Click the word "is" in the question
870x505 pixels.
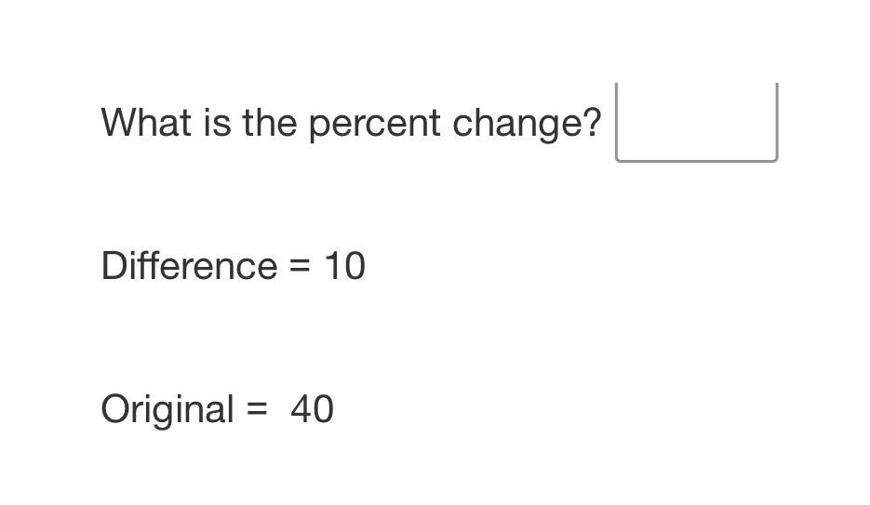(x=217, y=122)
